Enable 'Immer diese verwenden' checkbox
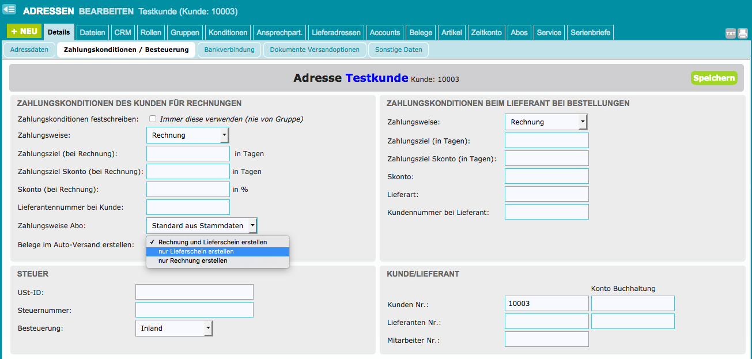 (x=153, y=119)
